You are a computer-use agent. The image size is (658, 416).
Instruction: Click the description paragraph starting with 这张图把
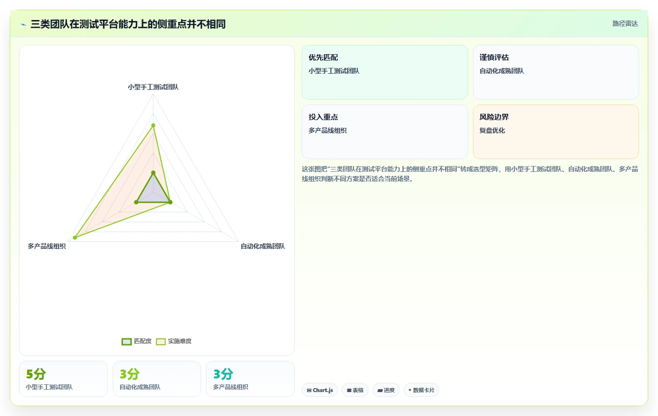(470, 174)
